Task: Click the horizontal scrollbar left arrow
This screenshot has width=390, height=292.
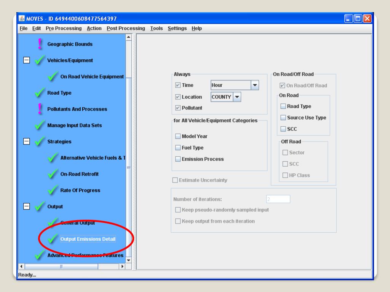Action: click(x=21, y=267)
